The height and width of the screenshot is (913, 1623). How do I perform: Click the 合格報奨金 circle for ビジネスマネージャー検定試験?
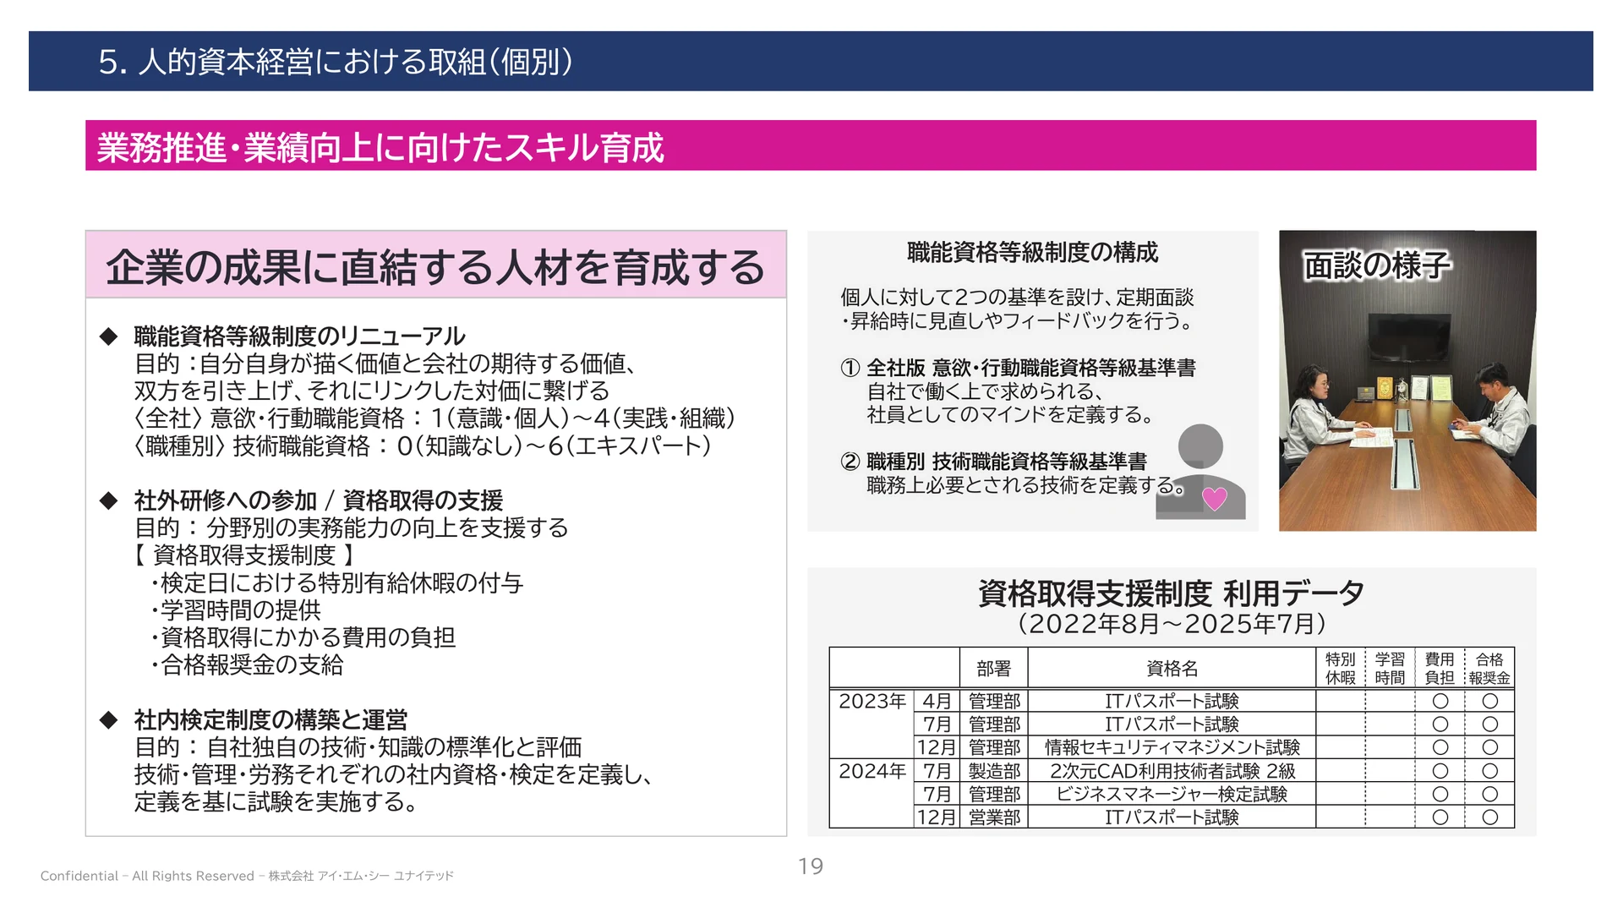click(1490, 794)
